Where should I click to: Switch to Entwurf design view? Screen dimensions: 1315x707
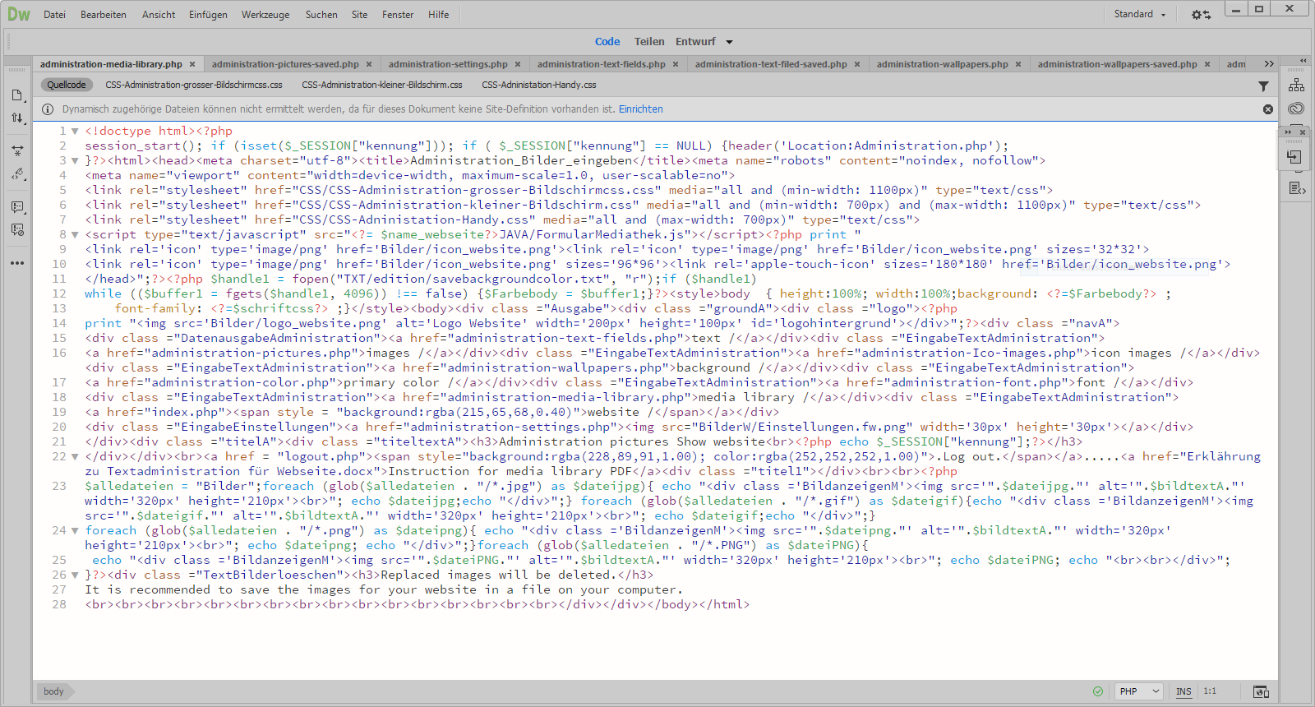tap(695, 42)
